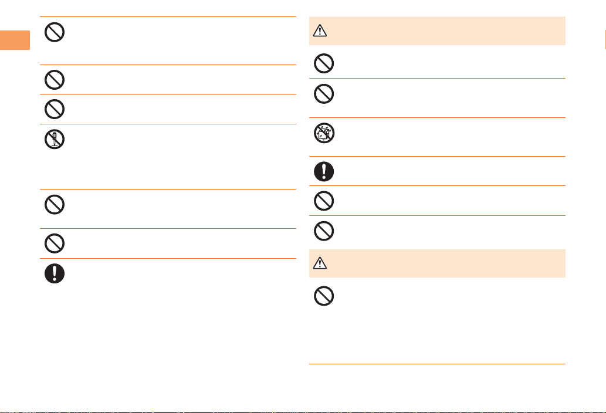Click the prohibition icon directly below the screwdriver icon
The height and width of the screenshot is (413, 606).
pos(55,204)
